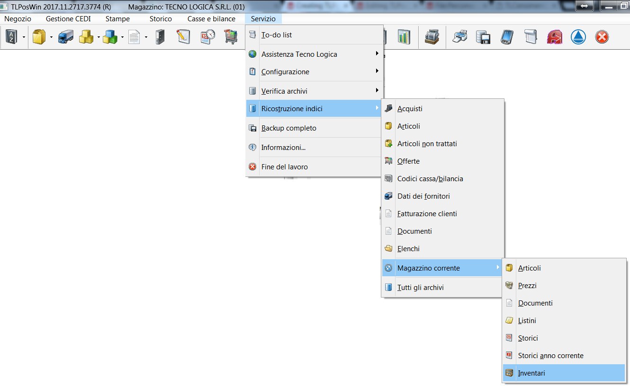630x386 pixels.
Task: Click the handheld PDA device toolbar icon
Action: click(x=507, y=37)
